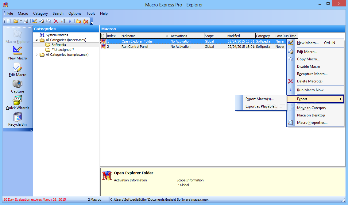Click the Open Explorer Folder macro nickname

pos(137,41)
